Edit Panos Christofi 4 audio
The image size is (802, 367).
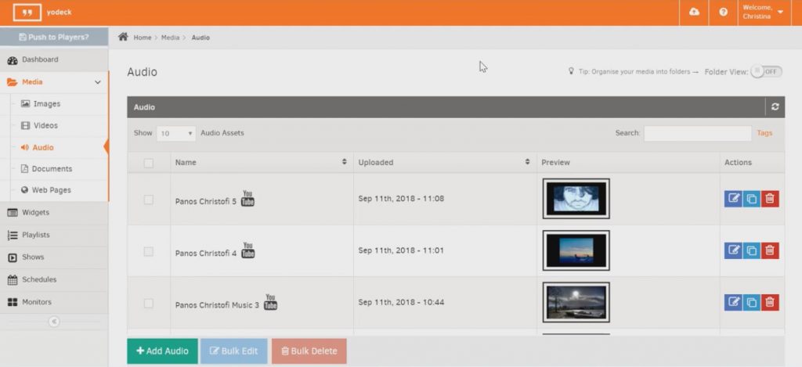click(x=733, y=250)
